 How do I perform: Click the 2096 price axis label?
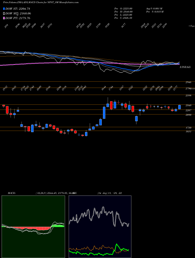(x=188, y=115)
